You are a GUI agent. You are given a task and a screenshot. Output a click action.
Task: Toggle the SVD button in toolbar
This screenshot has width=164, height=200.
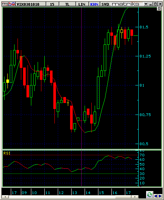click(105, 4)
